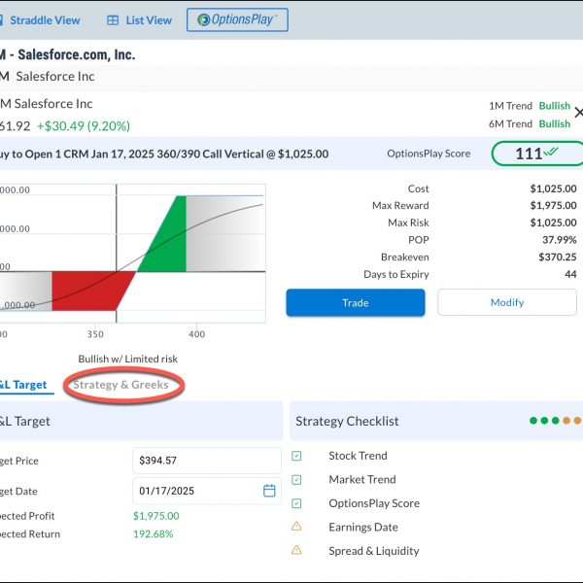Click the OptionsPlay logo icon

click(x=203, y=19)
